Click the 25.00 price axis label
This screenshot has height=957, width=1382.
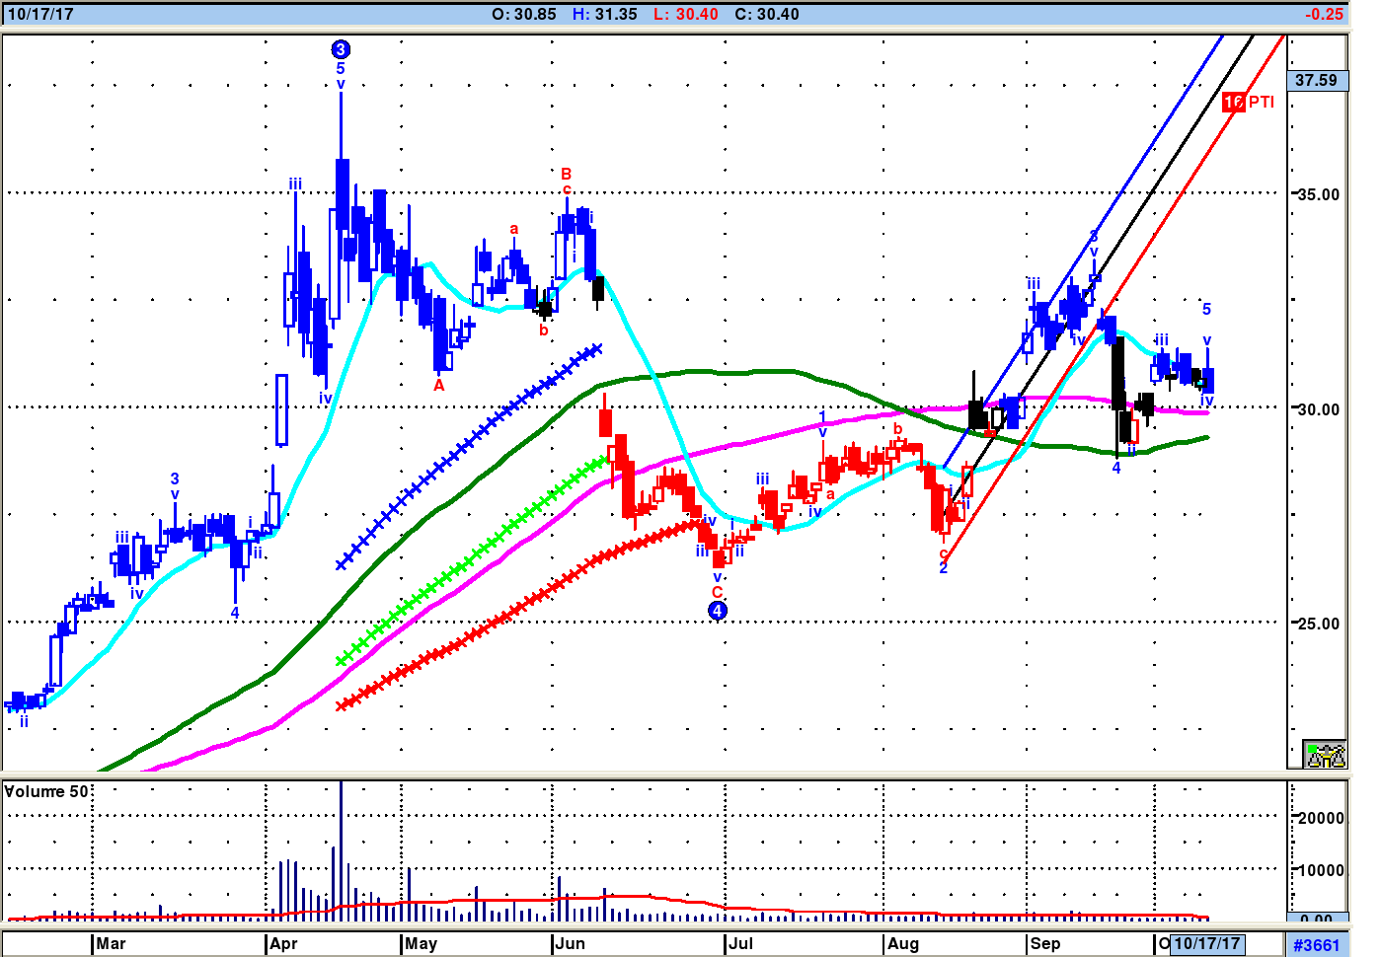[x=1318, y=624]
